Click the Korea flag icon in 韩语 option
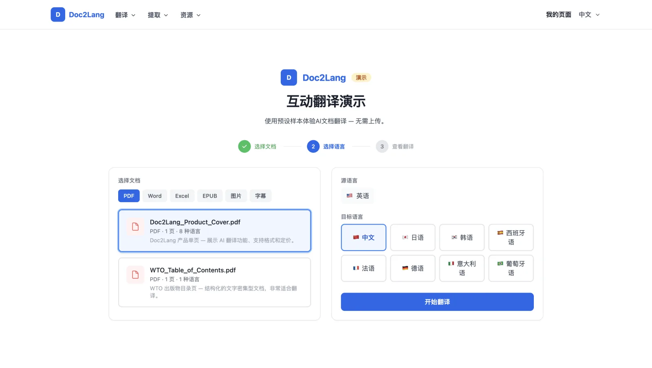This screenshot has width=652, height=368. (454, 237)
